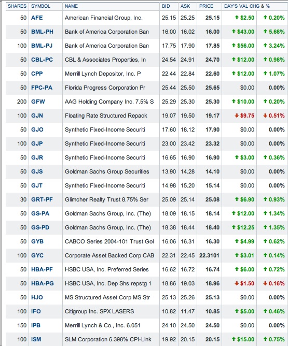
Task: Open the FPC-PA symbol link
Action: (x=42, y=88)
